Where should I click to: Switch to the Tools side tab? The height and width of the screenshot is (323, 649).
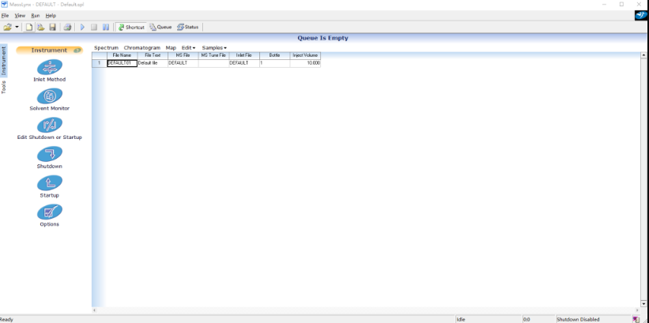[x=4, y=87]
